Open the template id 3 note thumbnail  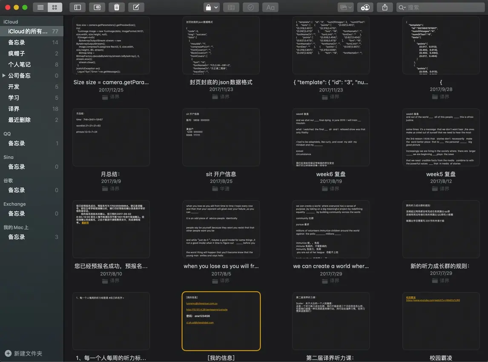(331, 45)
